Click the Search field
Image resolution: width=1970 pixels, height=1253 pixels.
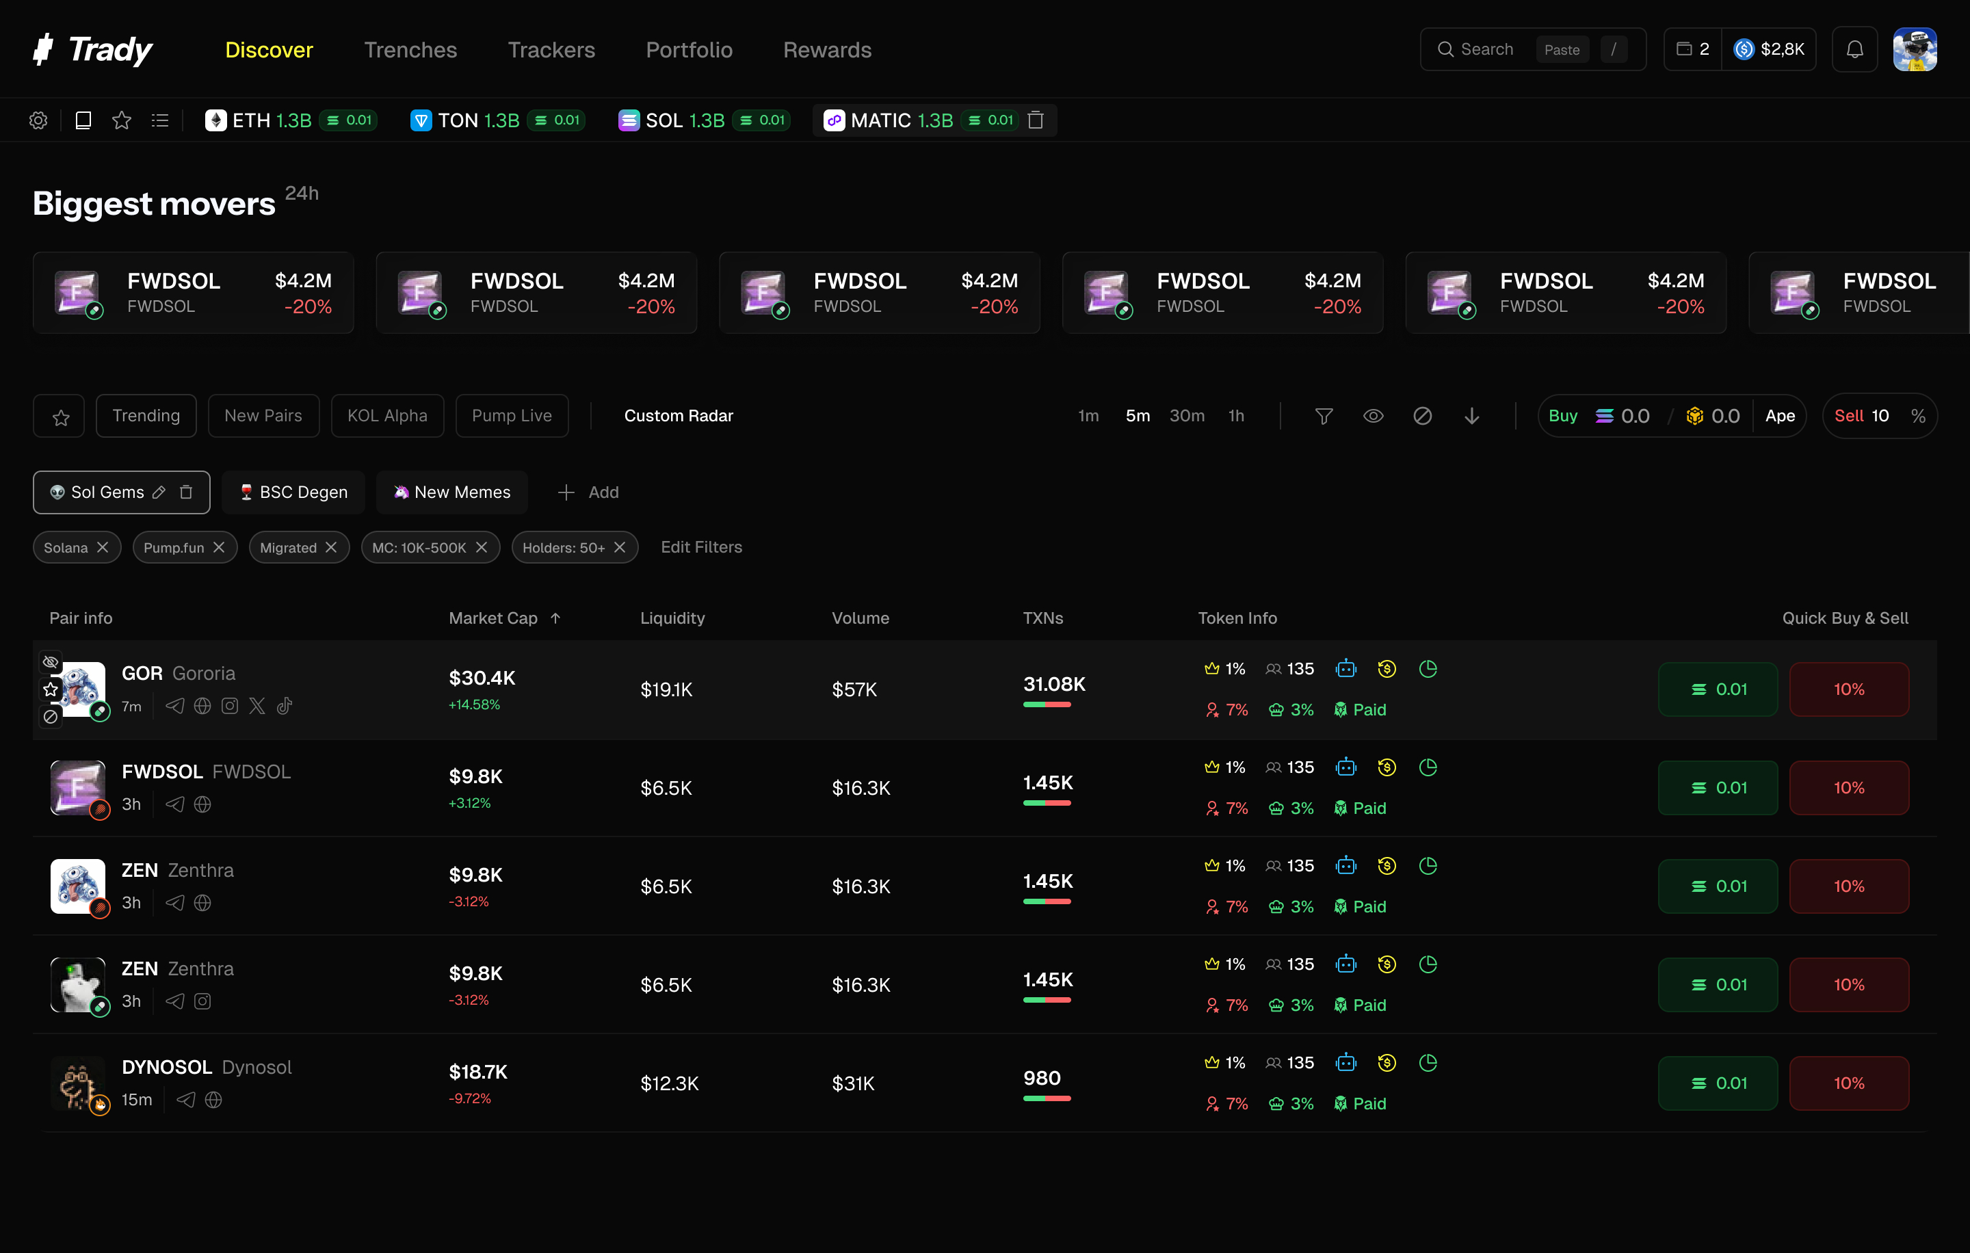[1533, 49]
